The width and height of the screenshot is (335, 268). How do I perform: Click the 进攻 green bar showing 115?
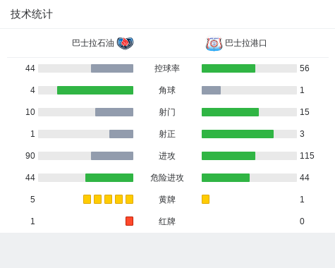pos(229,156)
